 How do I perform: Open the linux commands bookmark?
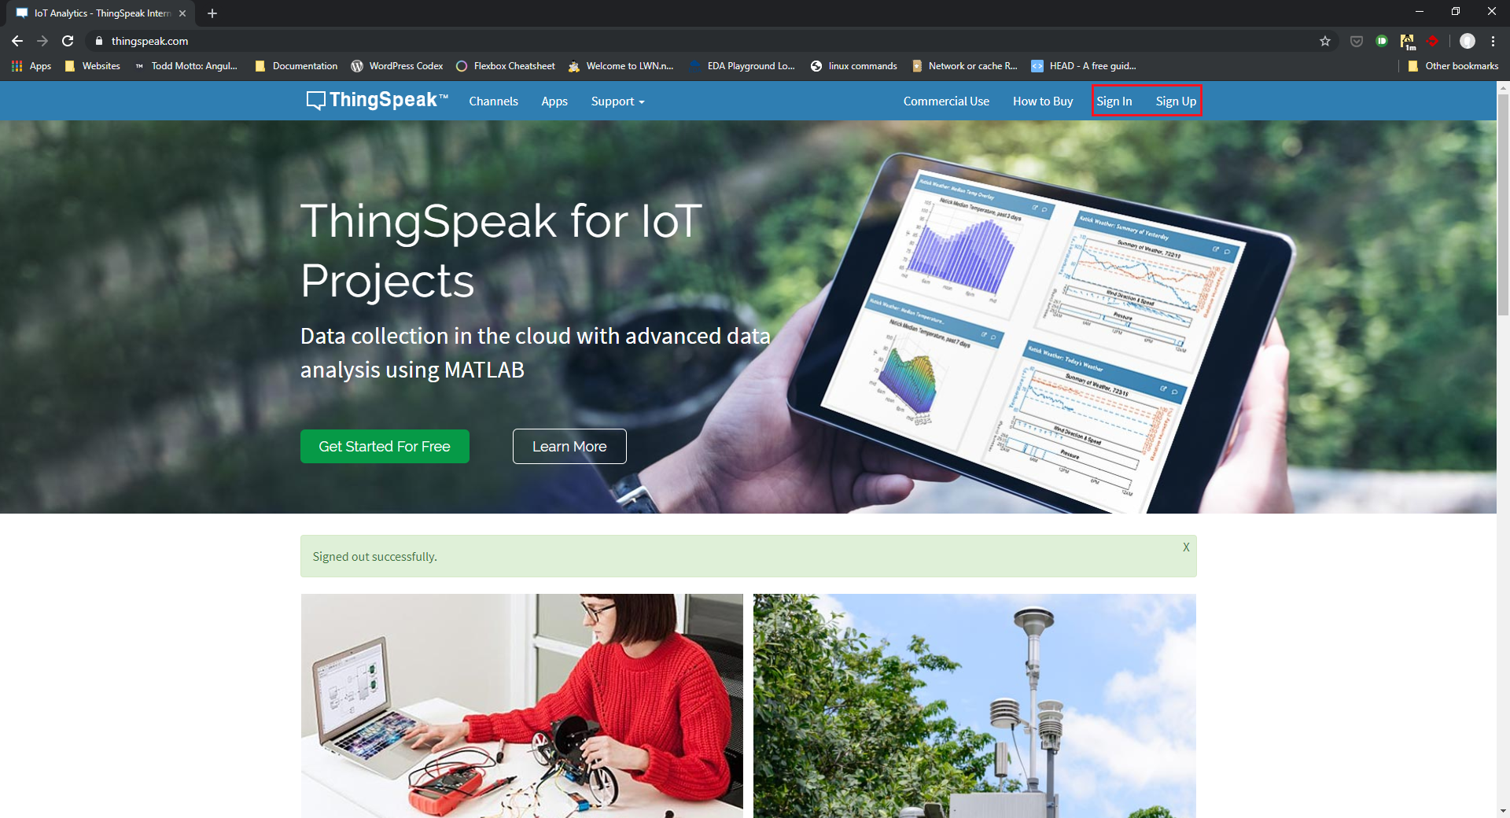(x=854, y=66)
